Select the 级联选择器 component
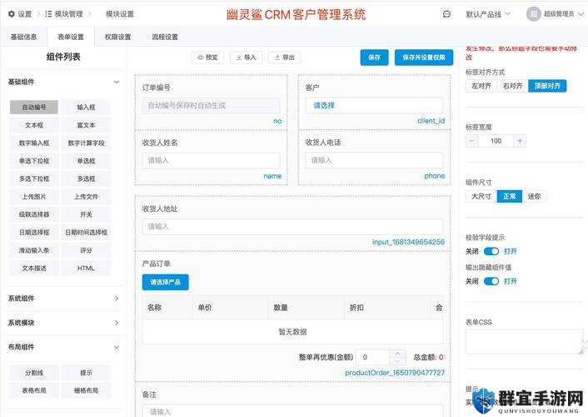The width and height of the screenshot is (588, 417). pos(34,214)
